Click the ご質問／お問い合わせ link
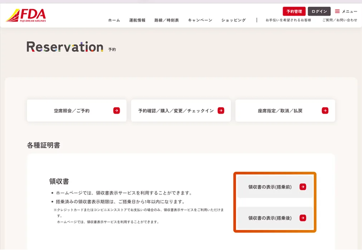The width and height of the screenshot is (362, 250). 339,20
